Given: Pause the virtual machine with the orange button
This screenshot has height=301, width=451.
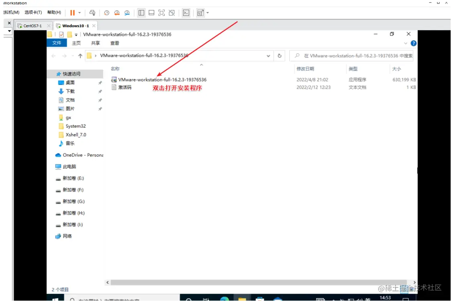Looking at the screenshot, I should pyautogui.click(x=72, y=13).
